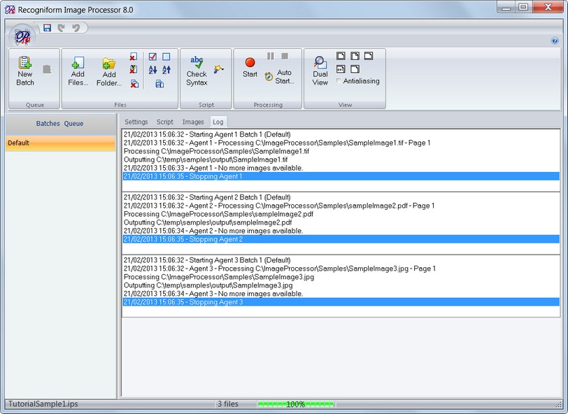The image size is (568, 414).
Task: Click 'Starting Agent 2 Batch 1 (Default)' log entry
Action: (x=207, y=197)
